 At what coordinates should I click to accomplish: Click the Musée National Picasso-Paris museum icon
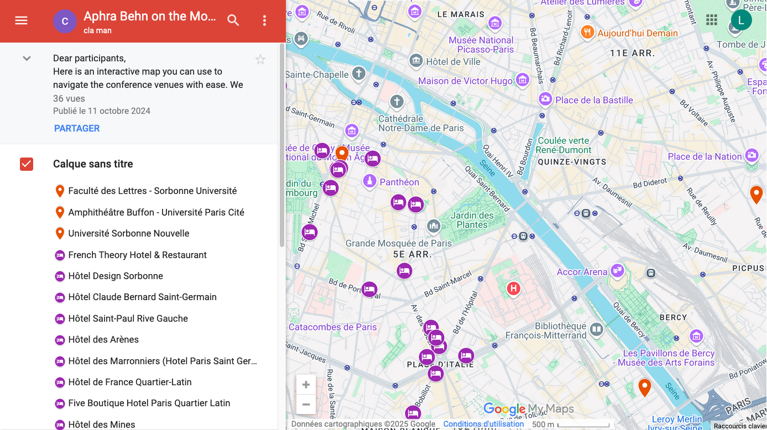point(495,23)
